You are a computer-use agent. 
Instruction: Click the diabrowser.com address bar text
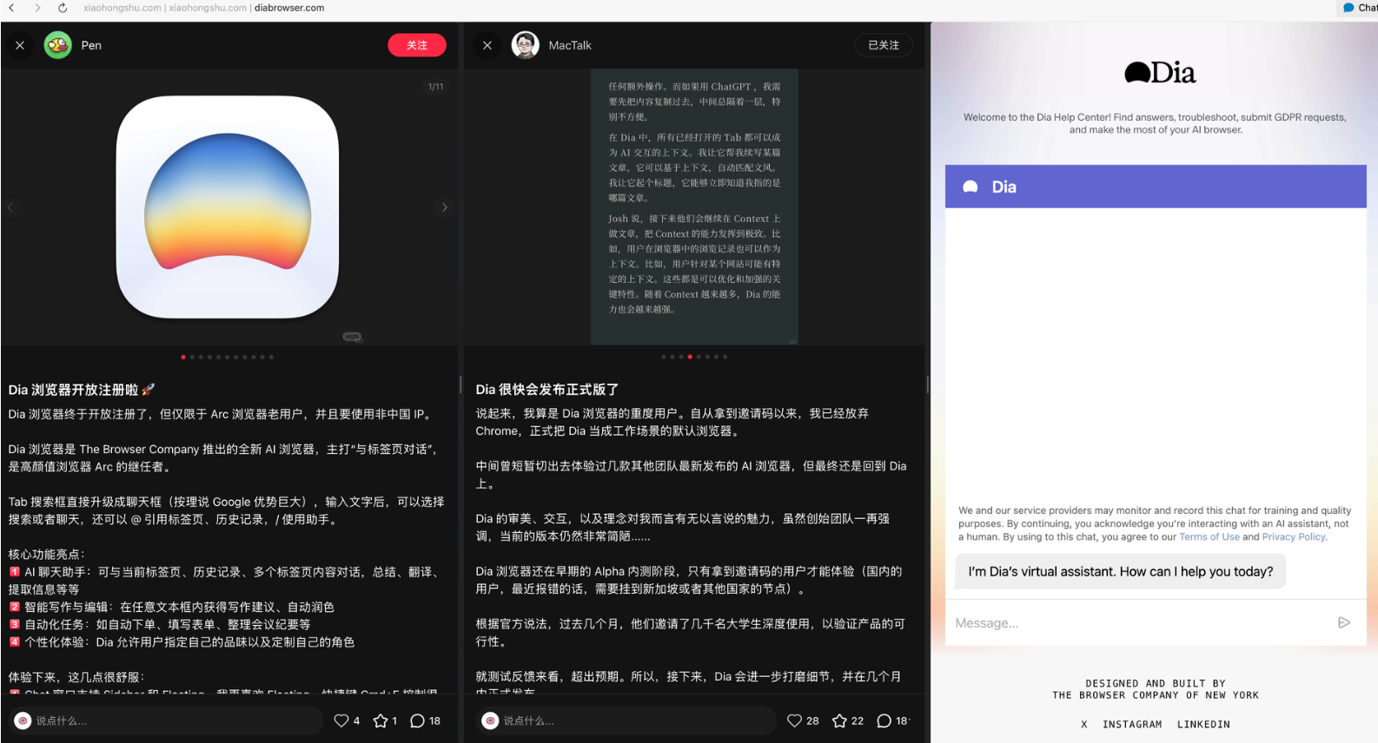[x=289, y=8]
